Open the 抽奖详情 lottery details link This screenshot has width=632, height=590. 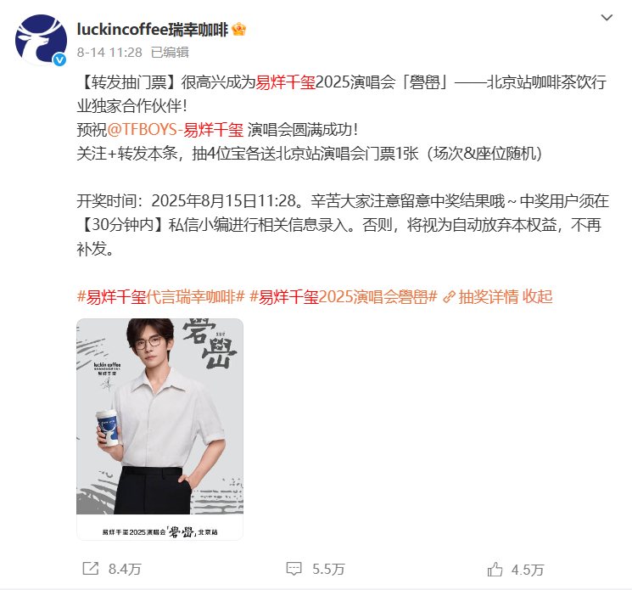coord(489,297)
